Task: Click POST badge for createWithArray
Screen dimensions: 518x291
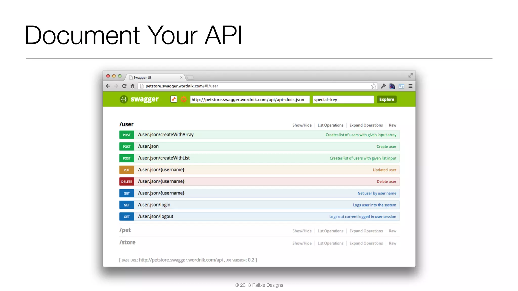Action: pyautogui.click(x=126, y=135)
